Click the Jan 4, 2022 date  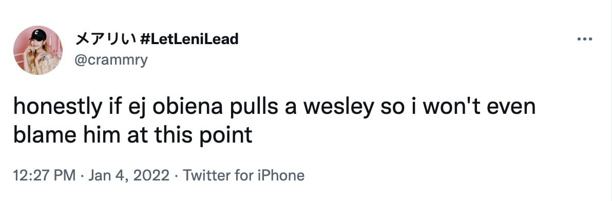pos(129,175)
